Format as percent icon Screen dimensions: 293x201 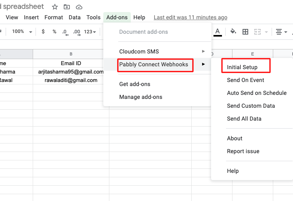tap(54, 32)
